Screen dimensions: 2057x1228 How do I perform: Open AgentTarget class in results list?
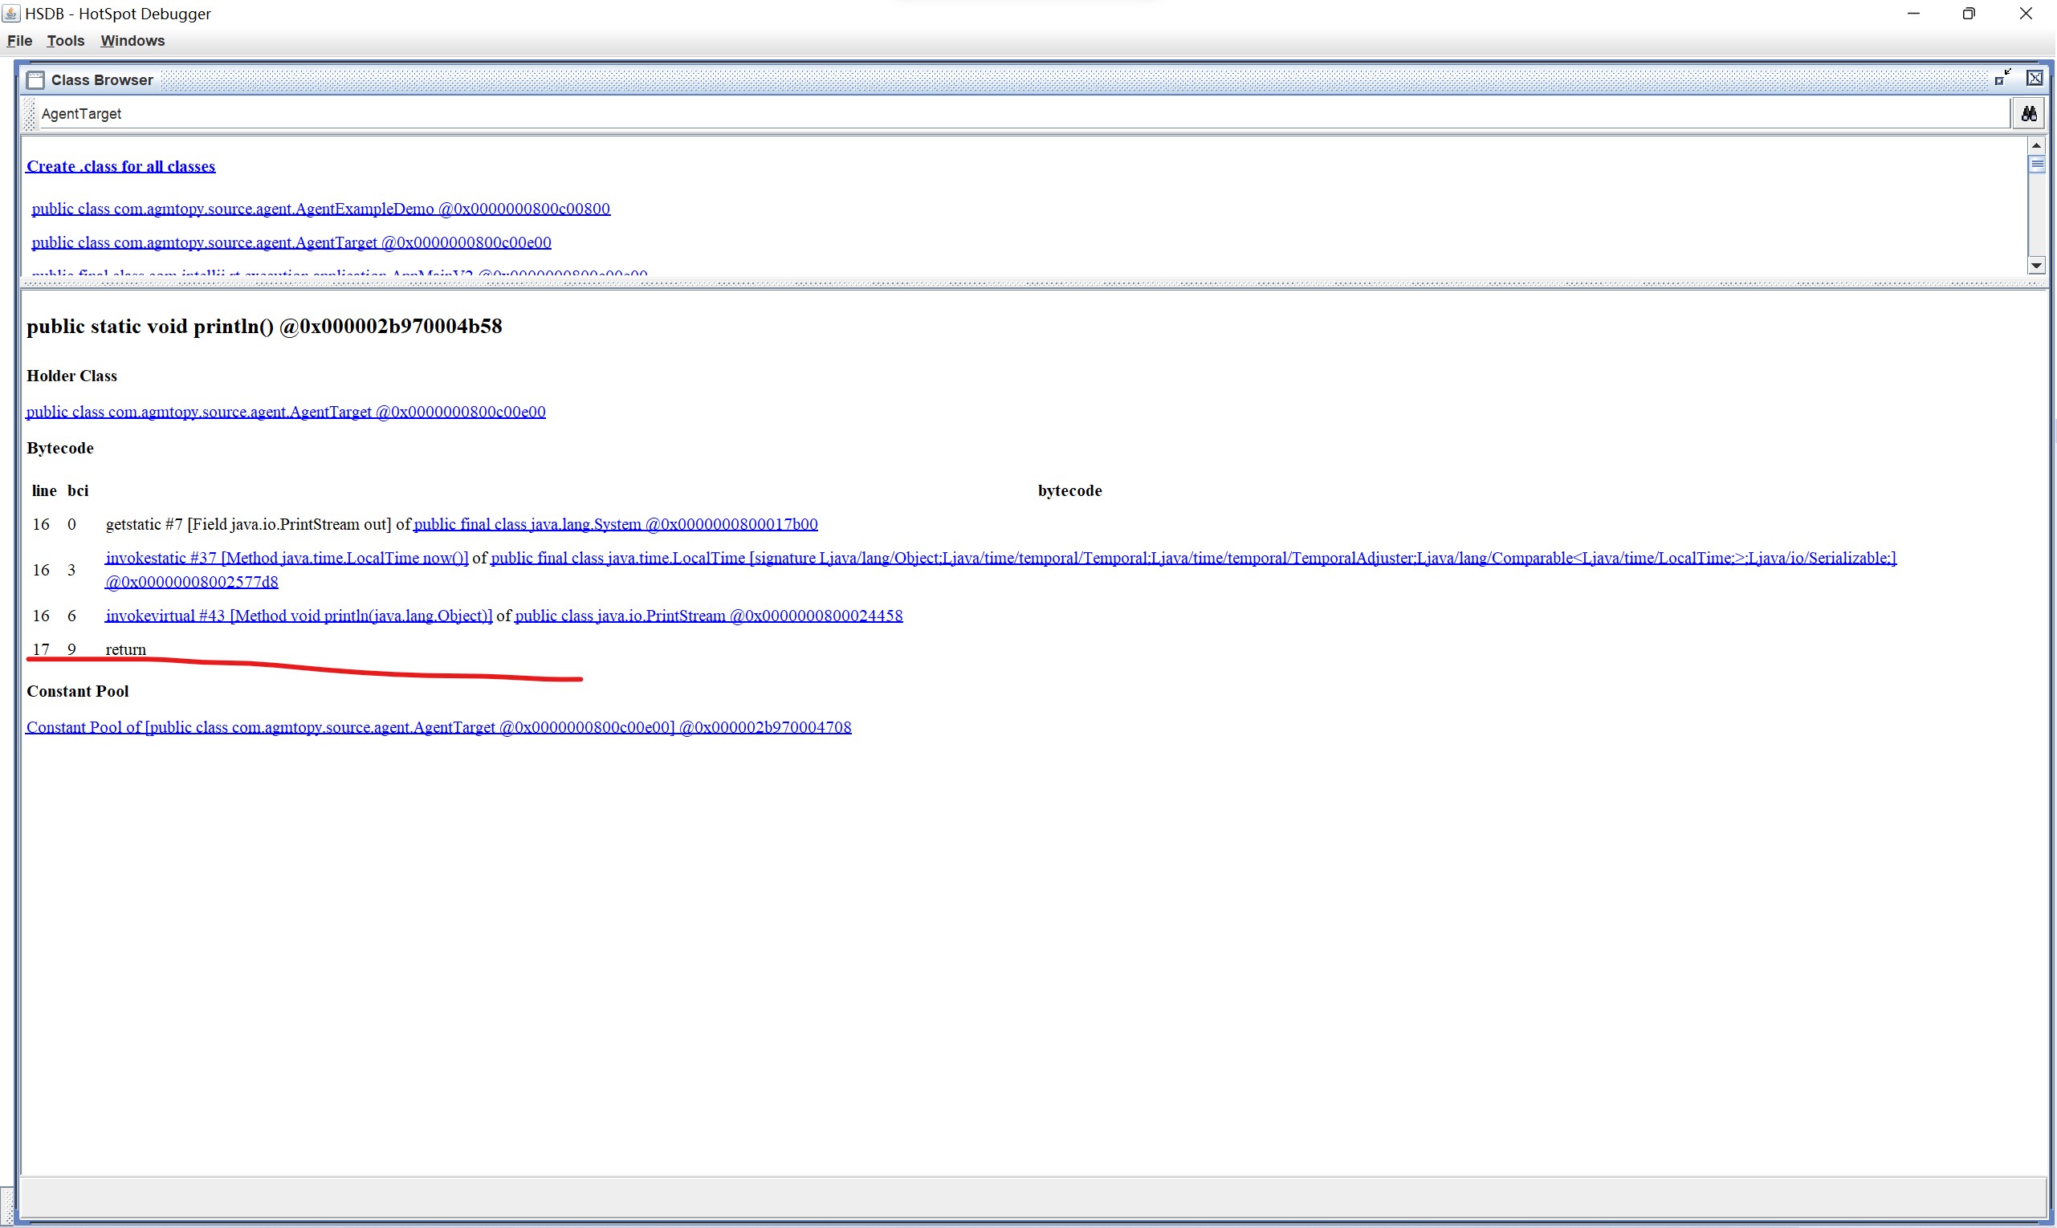pyautogui.click(x=291, y=242)
